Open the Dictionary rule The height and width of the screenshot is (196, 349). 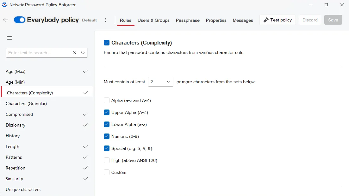coord(47,125)
